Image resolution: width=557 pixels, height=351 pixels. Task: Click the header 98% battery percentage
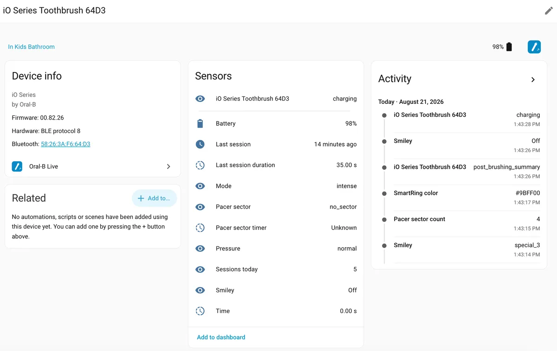coord(498,47)
